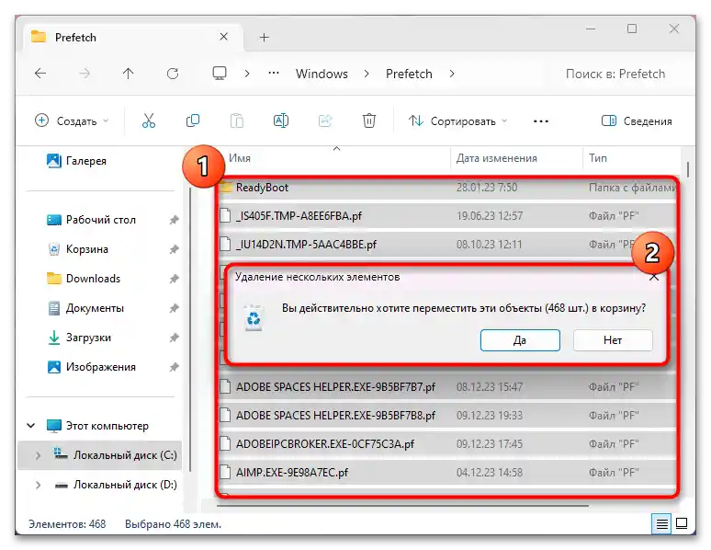The image size is (711, 550).
Task: Expand the chevron after the This PC icon
Action: (x=247, y=74)
